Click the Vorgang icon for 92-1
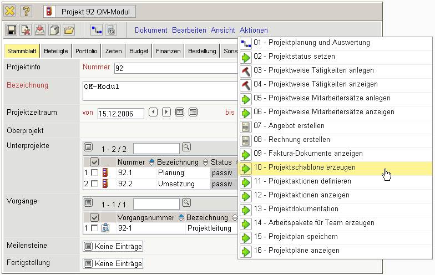This screenshot has height=275, width=435. 105,228
